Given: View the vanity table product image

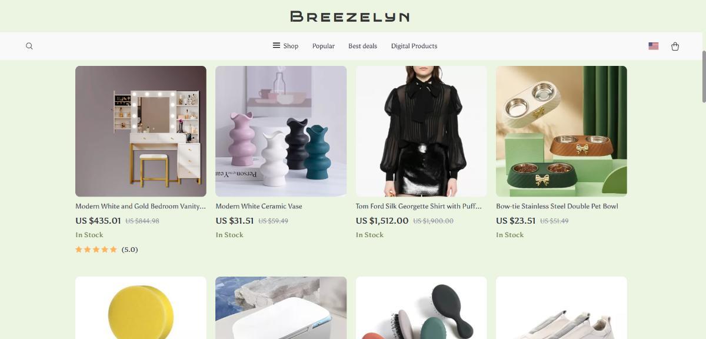Looking at the screenshot, I should 141,131.
